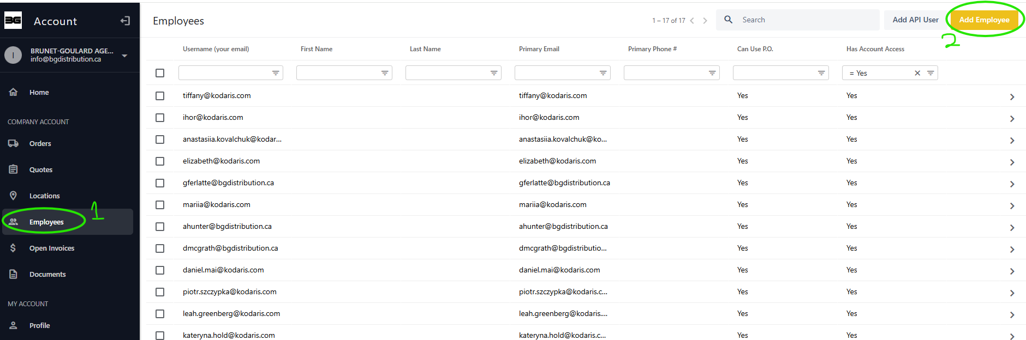Open the Has Account Access filter options icon

[x=930, y=73]
